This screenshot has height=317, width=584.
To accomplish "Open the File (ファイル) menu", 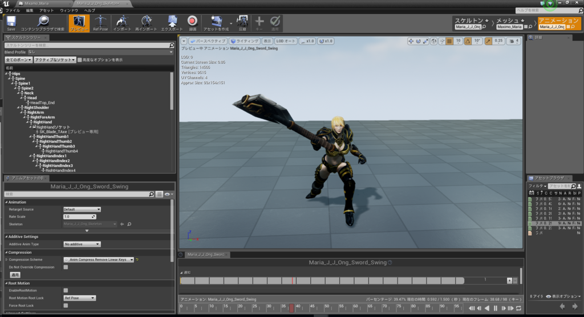I will tap(13, 10).
